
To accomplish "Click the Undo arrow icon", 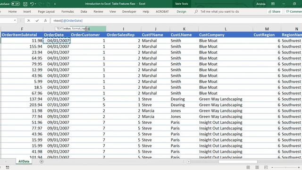I will pos(32,4).
